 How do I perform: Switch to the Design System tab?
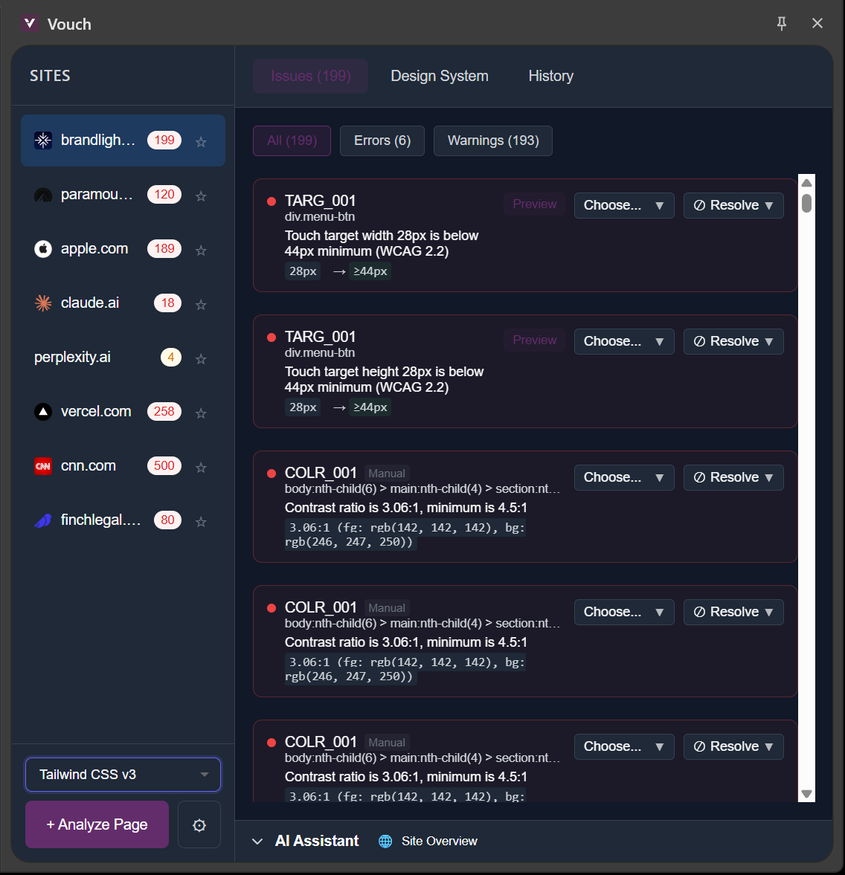coord(439,76)
